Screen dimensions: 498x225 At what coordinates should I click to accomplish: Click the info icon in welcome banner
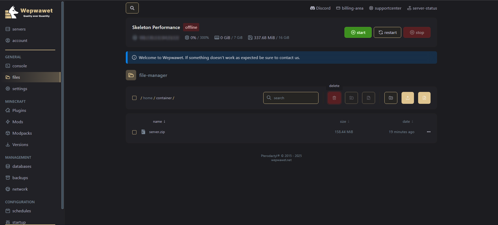(134, 57)
